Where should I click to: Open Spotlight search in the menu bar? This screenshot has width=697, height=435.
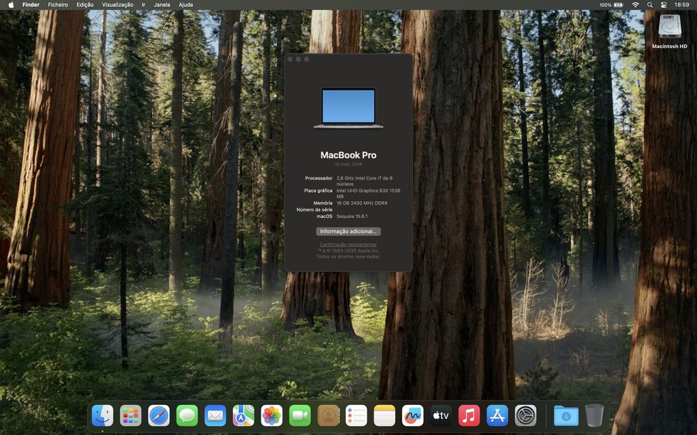pyautogui.click(x=650, y=5)
